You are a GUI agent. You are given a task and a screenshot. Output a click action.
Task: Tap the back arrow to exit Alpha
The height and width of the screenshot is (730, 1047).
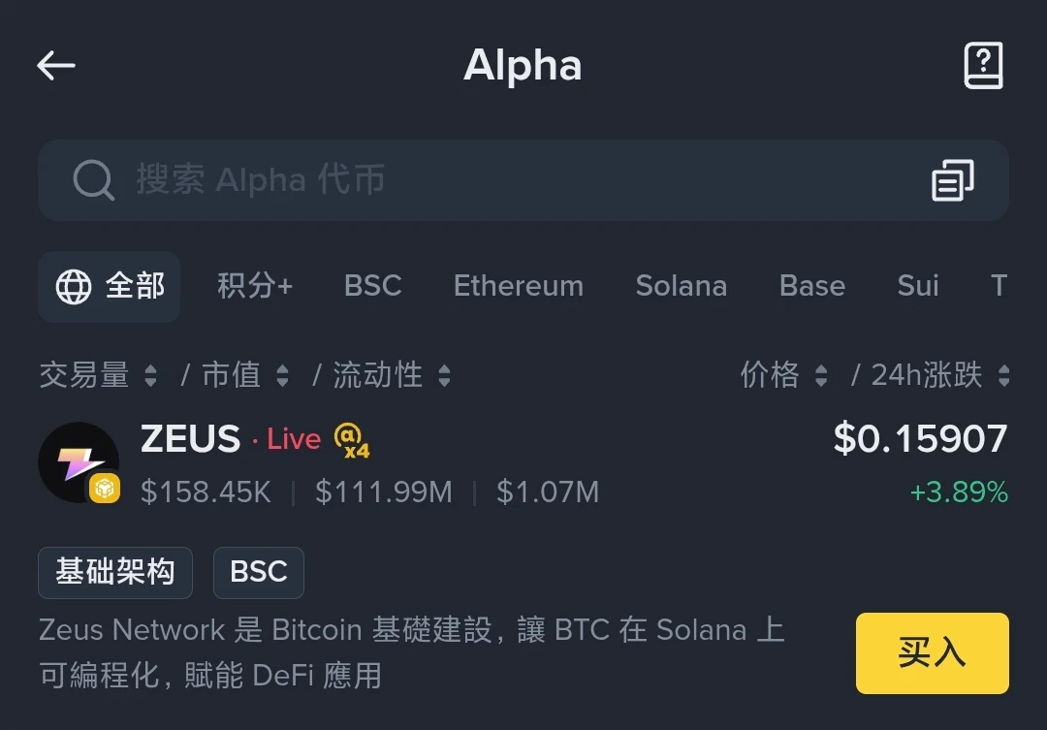click(x=55, y=65)
